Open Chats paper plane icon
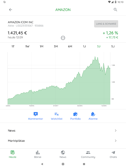Screen dimensions: 126x168 tap(113, 152)
